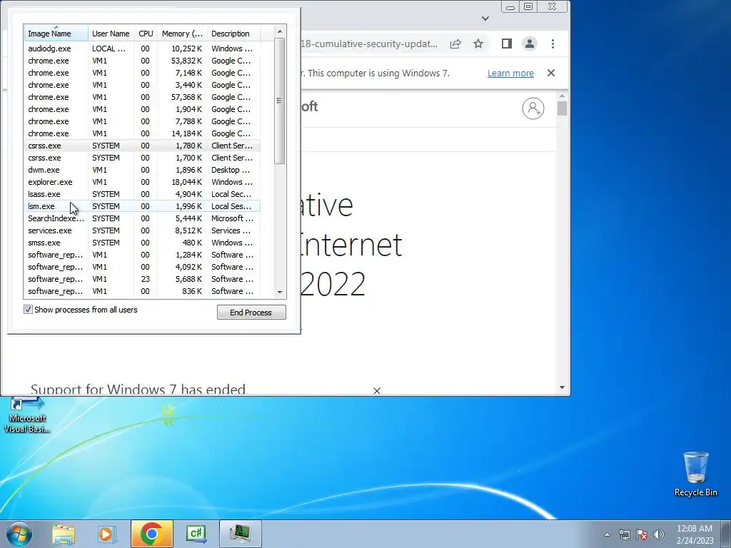Select the Recycle Bin desktop icon
Screen dimensions: 731x548
695,475
